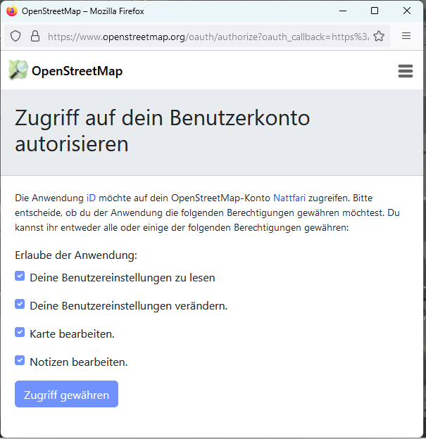The image size is (426, 439).
Task: Click the Zugriff gewähren button
Action: pyautogui.click(x=66, y=394)
